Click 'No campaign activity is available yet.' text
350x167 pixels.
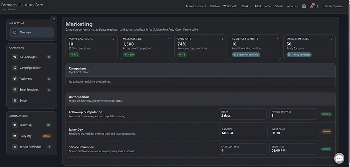90,82
